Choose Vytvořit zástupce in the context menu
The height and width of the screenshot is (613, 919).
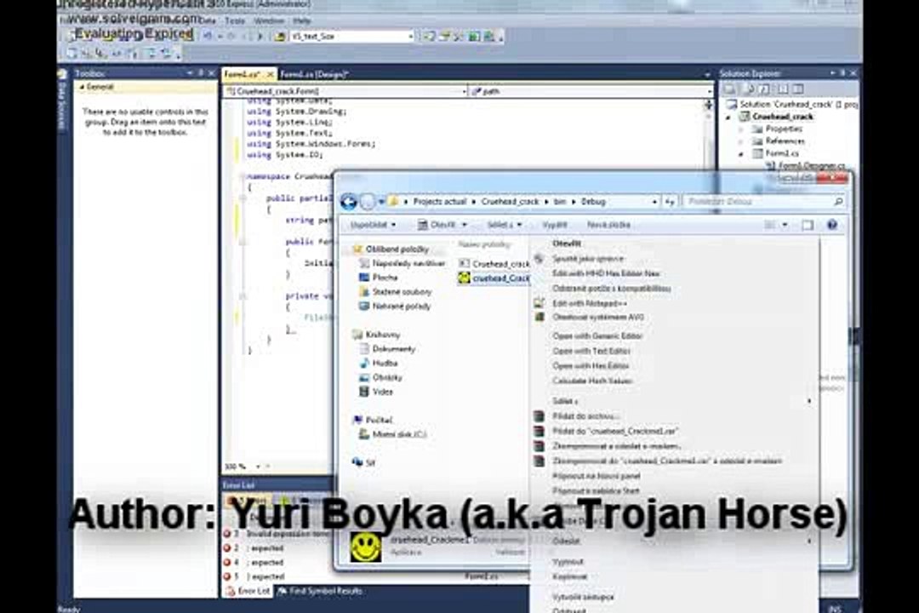click(x=583, y=597)
